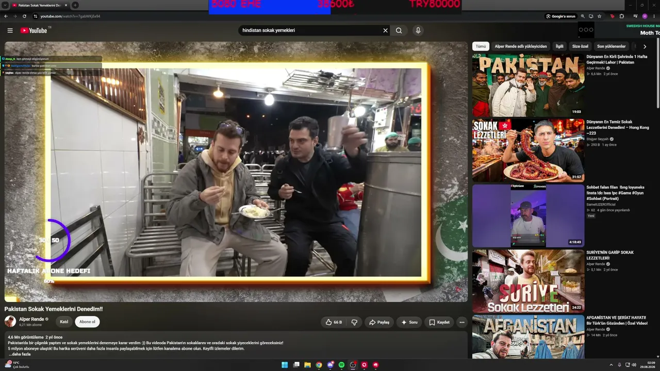Click the video player to toggle playback
This screenshot has height=371, width=660.
click(236, 172)
